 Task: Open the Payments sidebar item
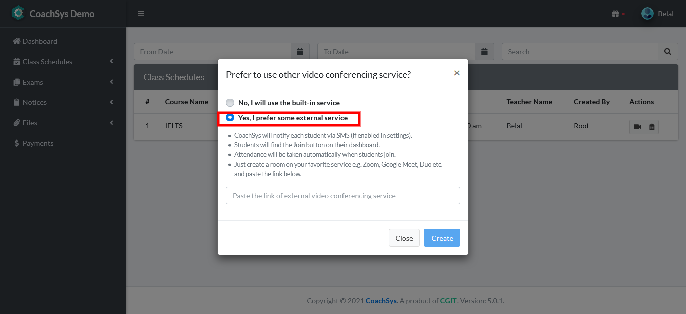coord(38,143)
